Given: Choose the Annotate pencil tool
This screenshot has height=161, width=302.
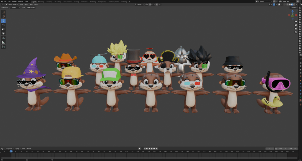Looking at the screenshot, I should [3, 38].
